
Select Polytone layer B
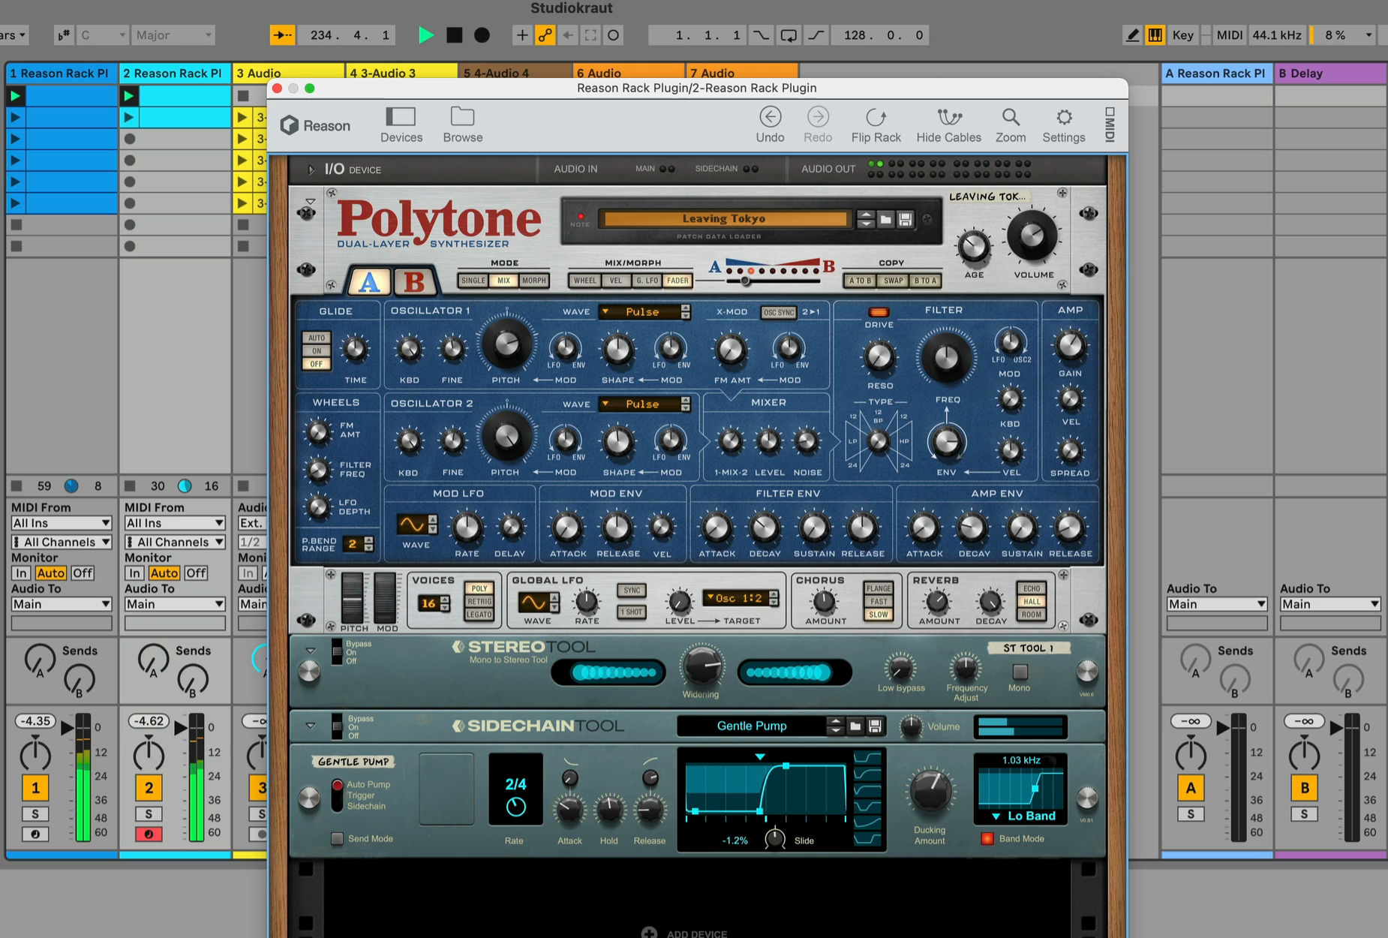point(413,282)
